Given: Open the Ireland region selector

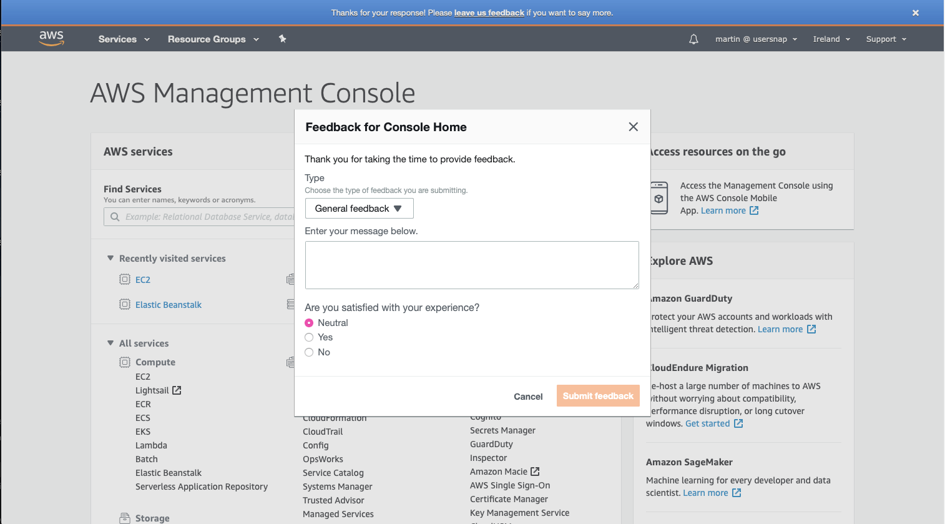Looking at the screenshot, I should [831, 39].
